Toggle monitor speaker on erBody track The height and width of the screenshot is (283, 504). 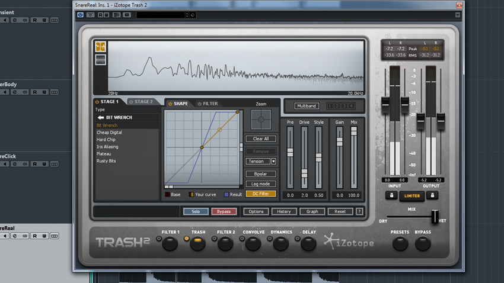tap(5, 92)
